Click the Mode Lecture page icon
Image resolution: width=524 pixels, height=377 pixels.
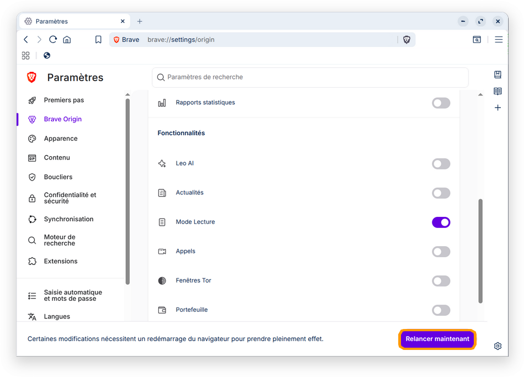(162, 222)
